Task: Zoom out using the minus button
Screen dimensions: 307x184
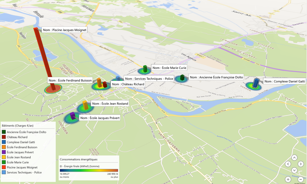Action: coord(301,179)
